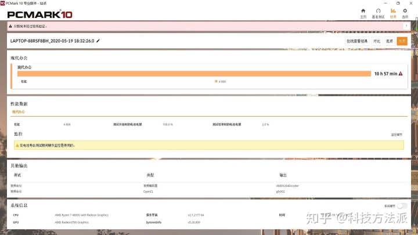Click the 输出 column header
This screenshot has width=418, height=235.
coord(283,175)
